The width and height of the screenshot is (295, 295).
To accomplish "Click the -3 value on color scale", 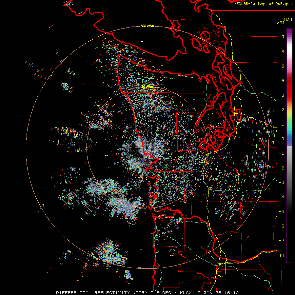I will (282, 183).
